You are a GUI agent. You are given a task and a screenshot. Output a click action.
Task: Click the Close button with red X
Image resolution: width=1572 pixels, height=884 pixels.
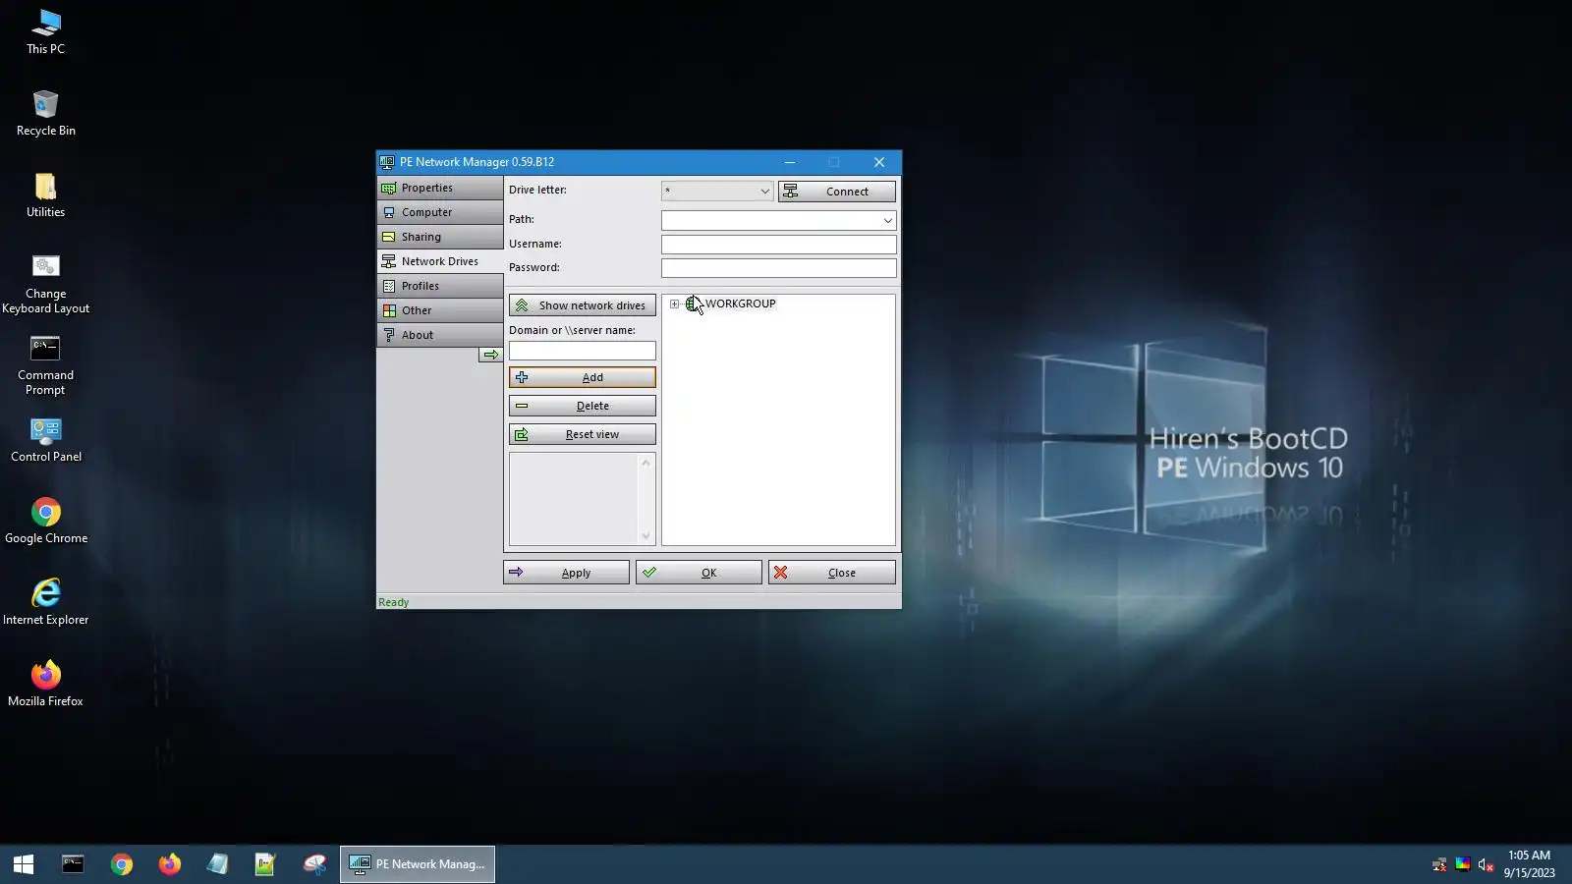pos(832,573)
